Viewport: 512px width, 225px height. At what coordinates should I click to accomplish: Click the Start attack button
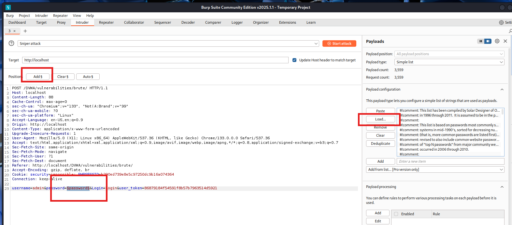(339, 44)
